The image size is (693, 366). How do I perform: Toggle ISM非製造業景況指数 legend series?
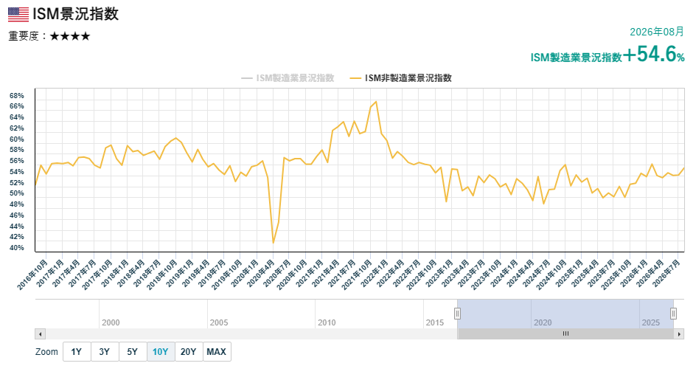400,78
